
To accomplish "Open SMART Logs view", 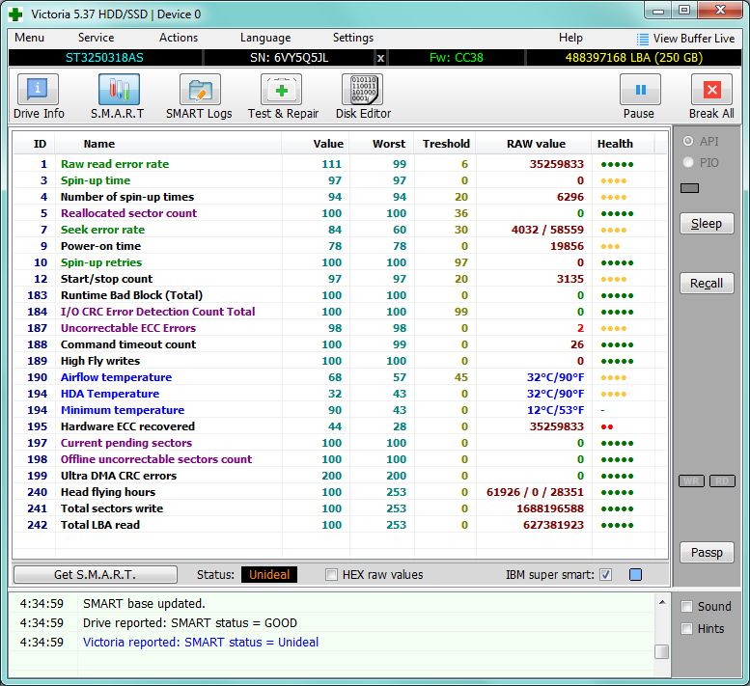I will click(200, 90).
